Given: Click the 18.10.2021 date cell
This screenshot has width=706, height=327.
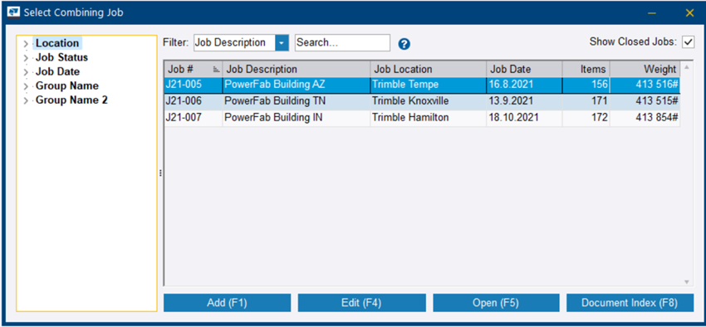Looking at the screenshot, I should coord(524,118).
